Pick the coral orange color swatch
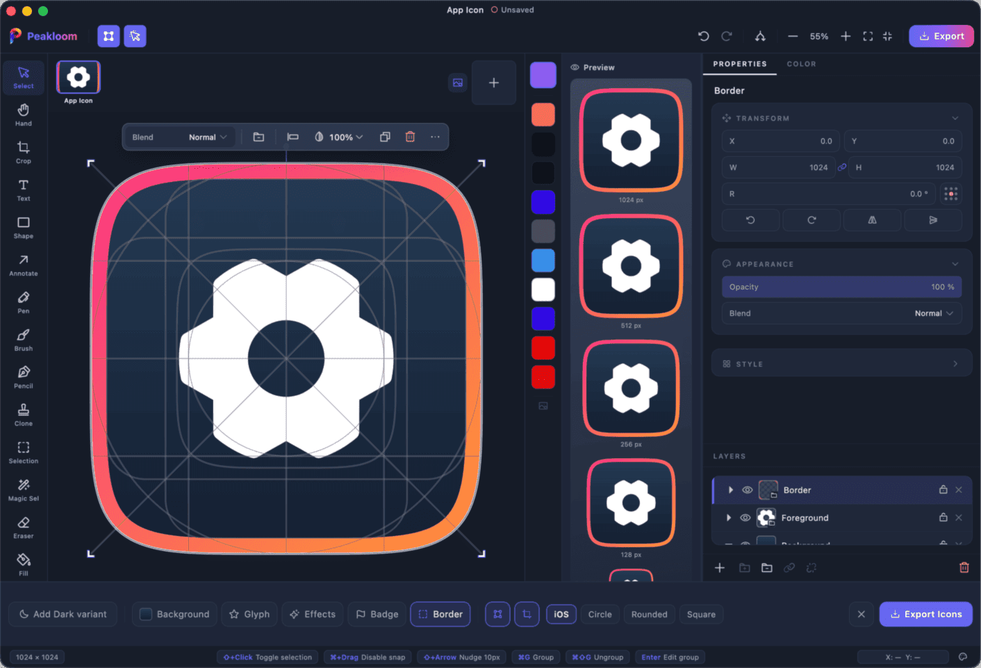 point(543,115)
